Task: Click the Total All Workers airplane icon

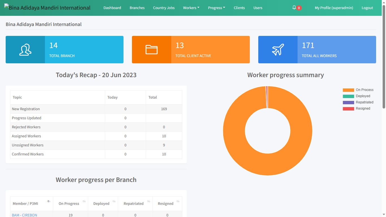Action: click(x=278, y=49)
